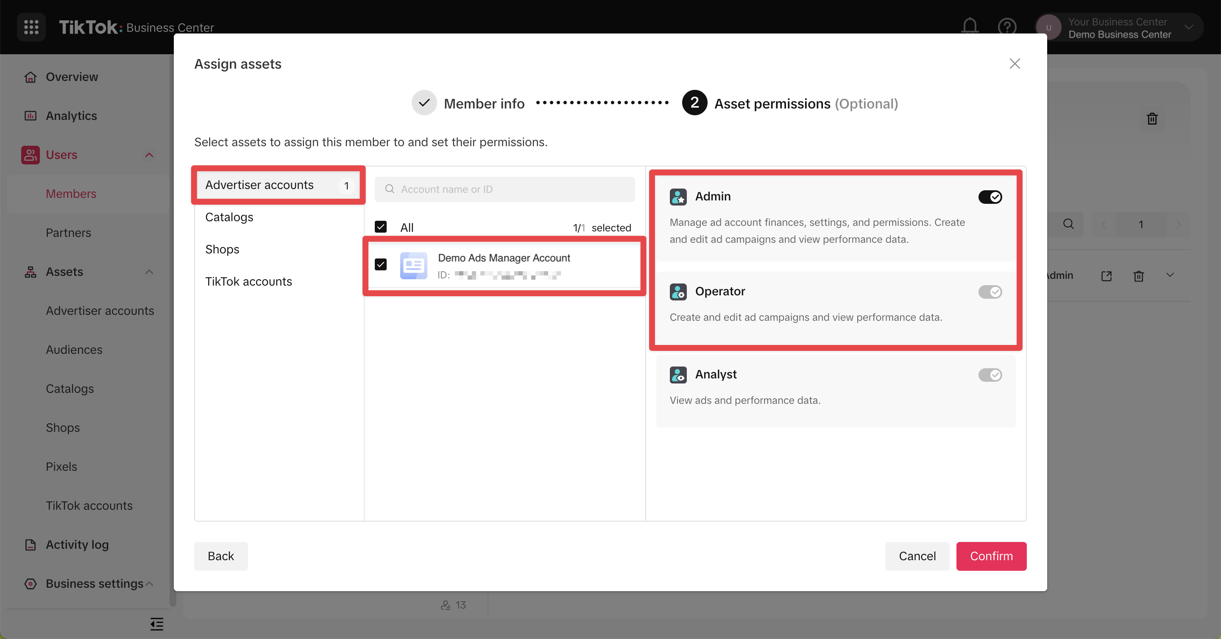Click the Confirm button
The height and width of the screenshot is (639, 1221).
[991, 556]
